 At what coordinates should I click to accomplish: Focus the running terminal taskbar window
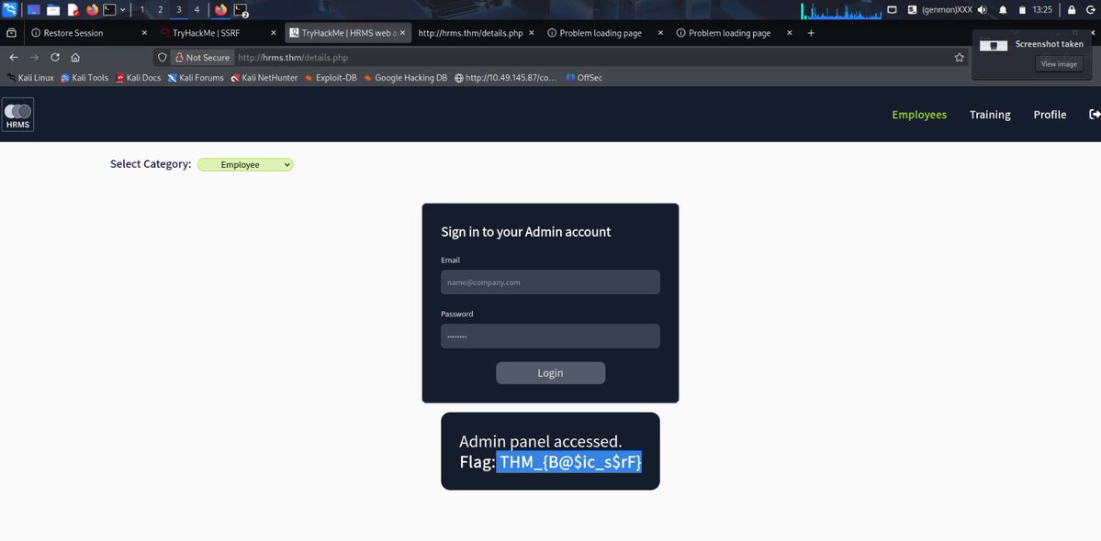[241, 10]
